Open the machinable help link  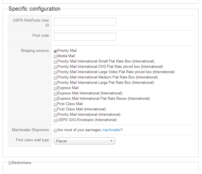point(111,130)
